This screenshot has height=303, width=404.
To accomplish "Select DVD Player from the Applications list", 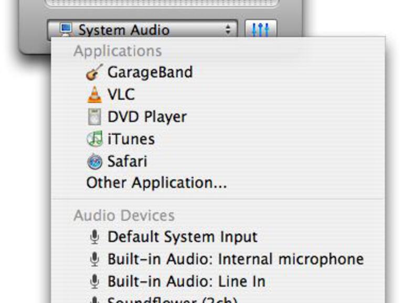I will (147, 117).
